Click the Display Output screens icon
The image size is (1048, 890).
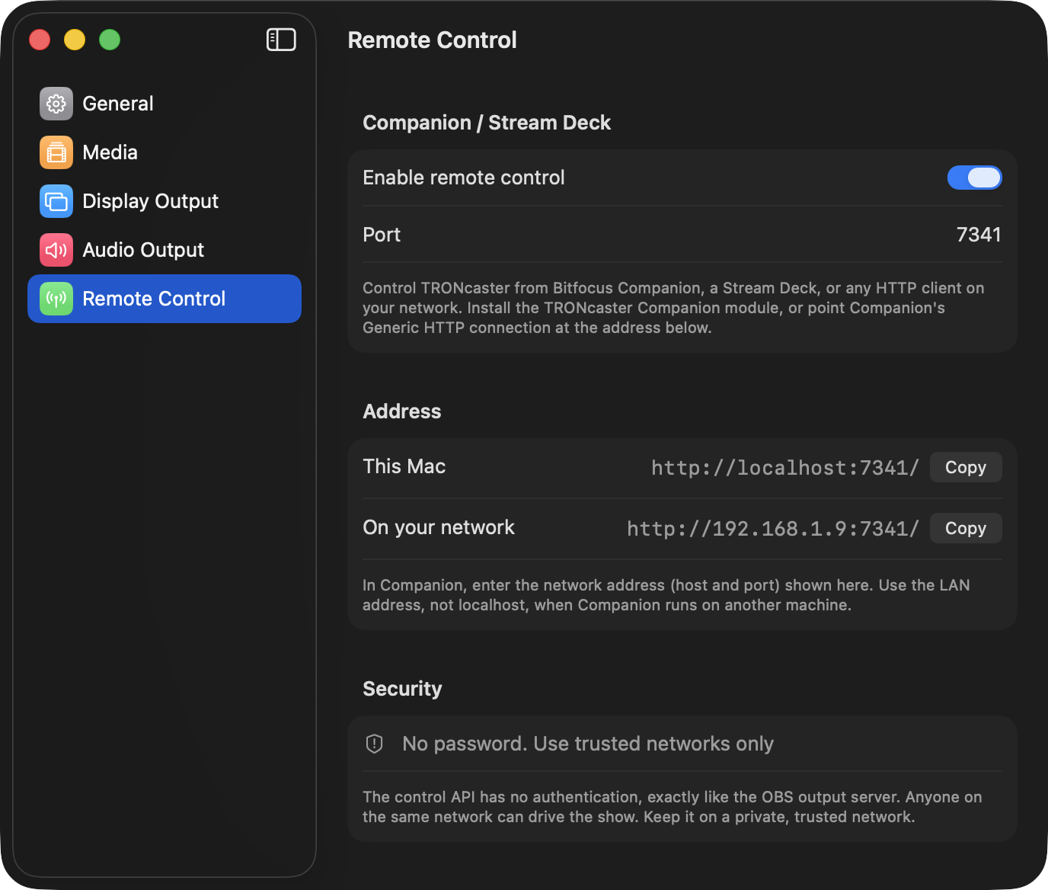56,201
